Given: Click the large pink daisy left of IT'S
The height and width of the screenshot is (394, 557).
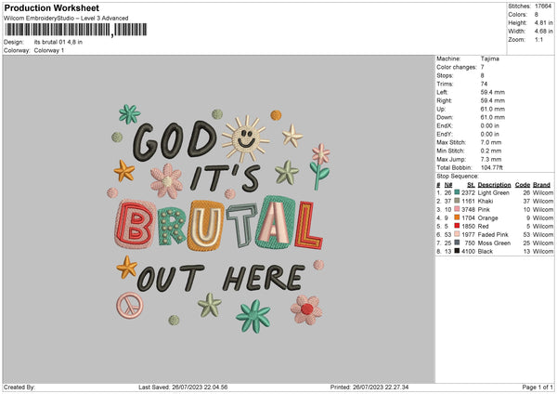Looking at the screenshot, I should (167, 179).
